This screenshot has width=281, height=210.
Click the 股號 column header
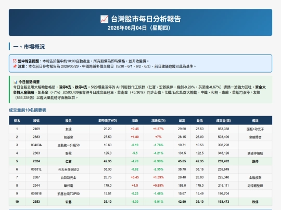pyautogui.click(x=36, y=120)
